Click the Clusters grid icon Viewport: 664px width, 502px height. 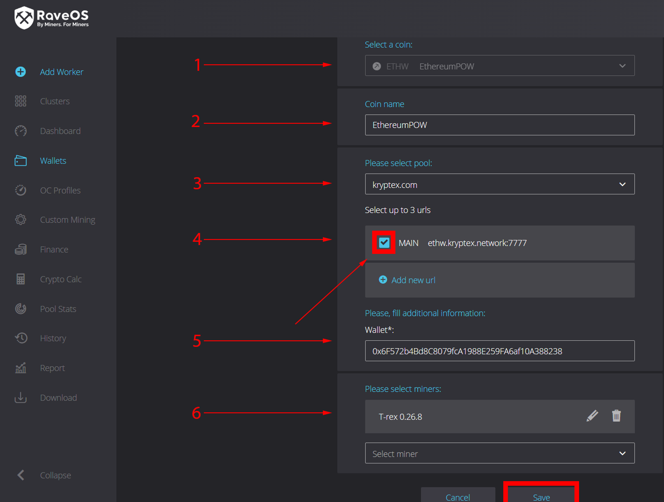[x=21, y=101]
